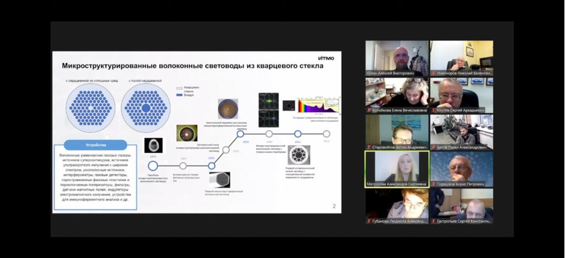This screenshot has height=258, width=565.
Task: Click the solid-core fiber hexagonal diagram
Action: pos(90,108)
